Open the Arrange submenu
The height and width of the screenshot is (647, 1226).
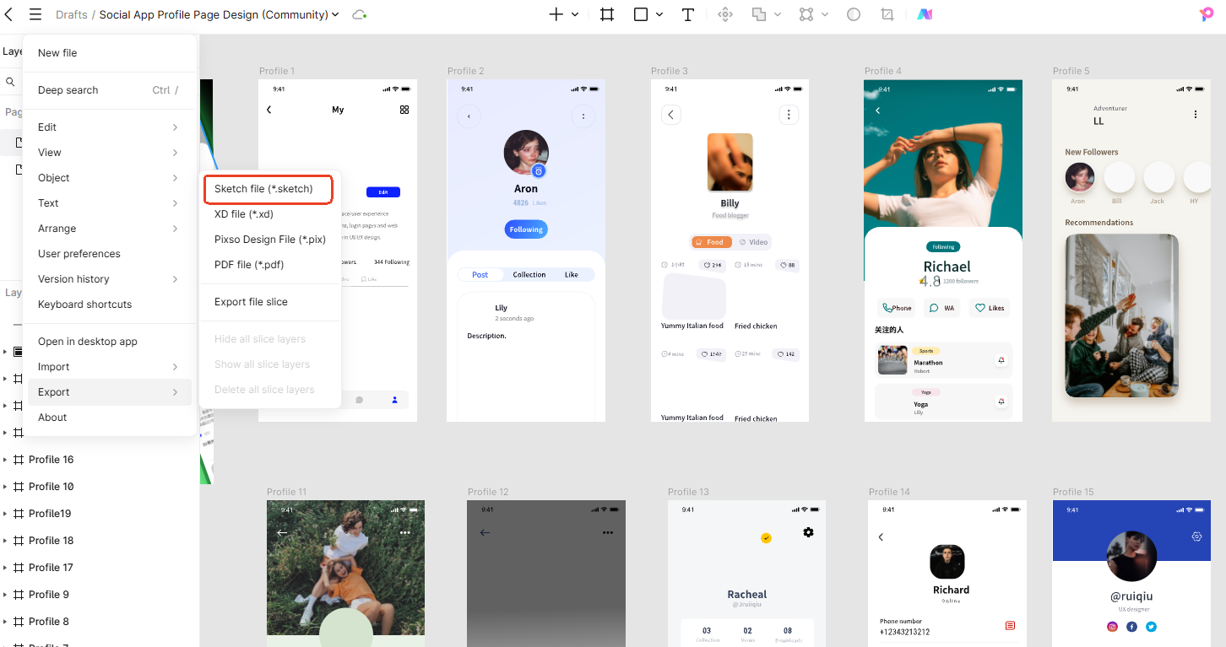[110, 229]
